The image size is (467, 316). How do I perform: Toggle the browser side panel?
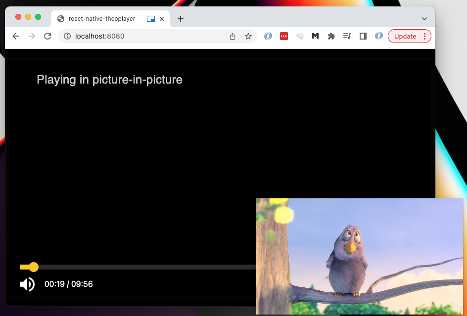(363, 36)
